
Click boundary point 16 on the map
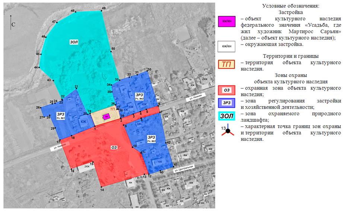pyautogui.click(x=71, y=169)
